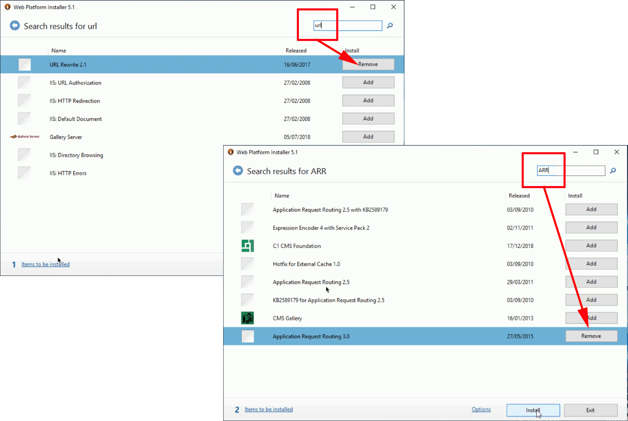
Task: Click C1 CMS Foundation green logo icon
Action: (247, 246)
